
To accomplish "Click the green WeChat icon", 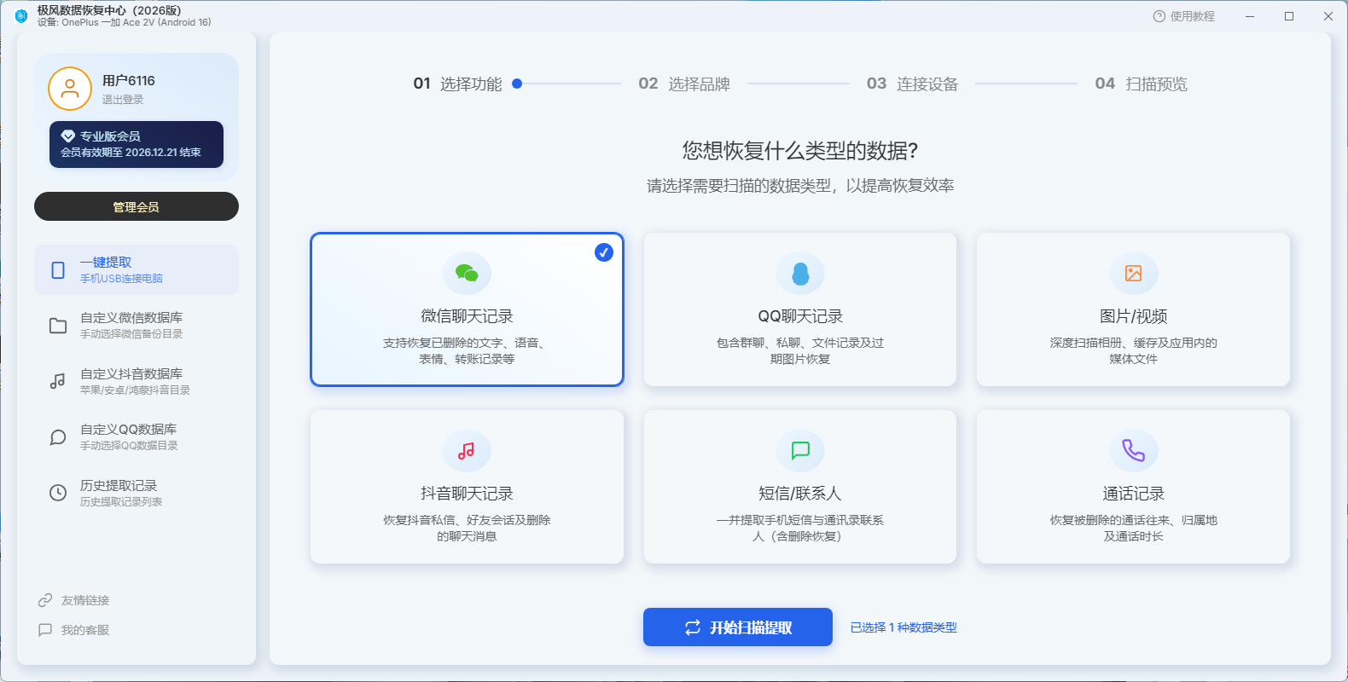I will [467, 274].
